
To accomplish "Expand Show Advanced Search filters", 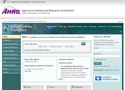I will (x=37, y=50).
